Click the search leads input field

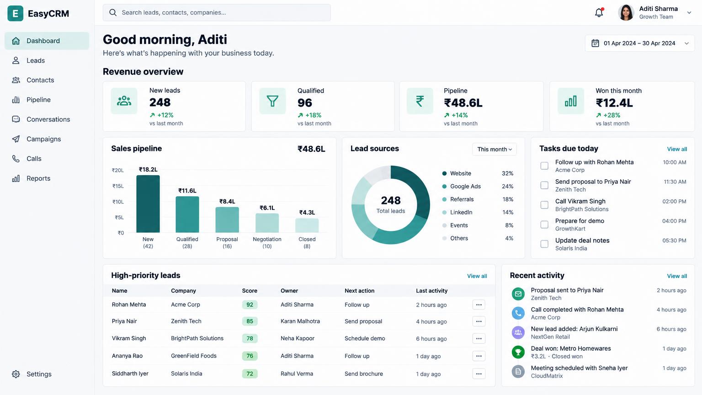pos(217,12)
